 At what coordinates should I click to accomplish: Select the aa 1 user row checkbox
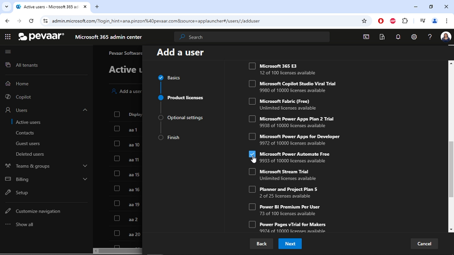point(117,128)
